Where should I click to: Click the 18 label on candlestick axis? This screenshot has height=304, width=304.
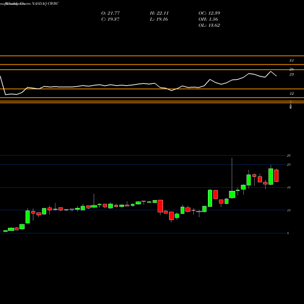pos(289,187)
